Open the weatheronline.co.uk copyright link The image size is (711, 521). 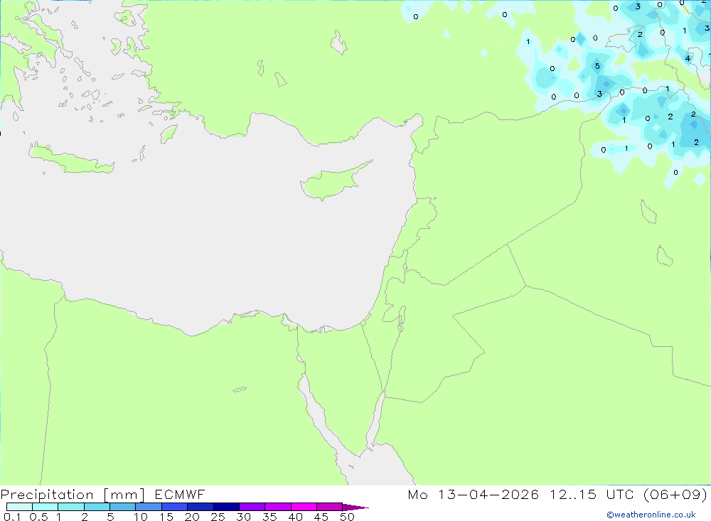[651, 515]
